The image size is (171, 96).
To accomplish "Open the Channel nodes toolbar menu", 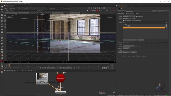I will (x=2, y=15).
